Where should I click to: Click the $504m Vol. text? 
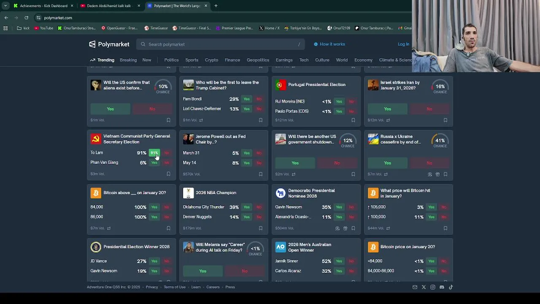pyautogui.click(x=284, y=228)
